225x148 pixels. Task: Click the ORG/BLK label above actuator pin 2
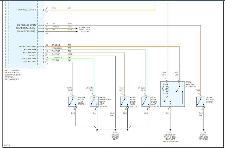tap(176, 74)
